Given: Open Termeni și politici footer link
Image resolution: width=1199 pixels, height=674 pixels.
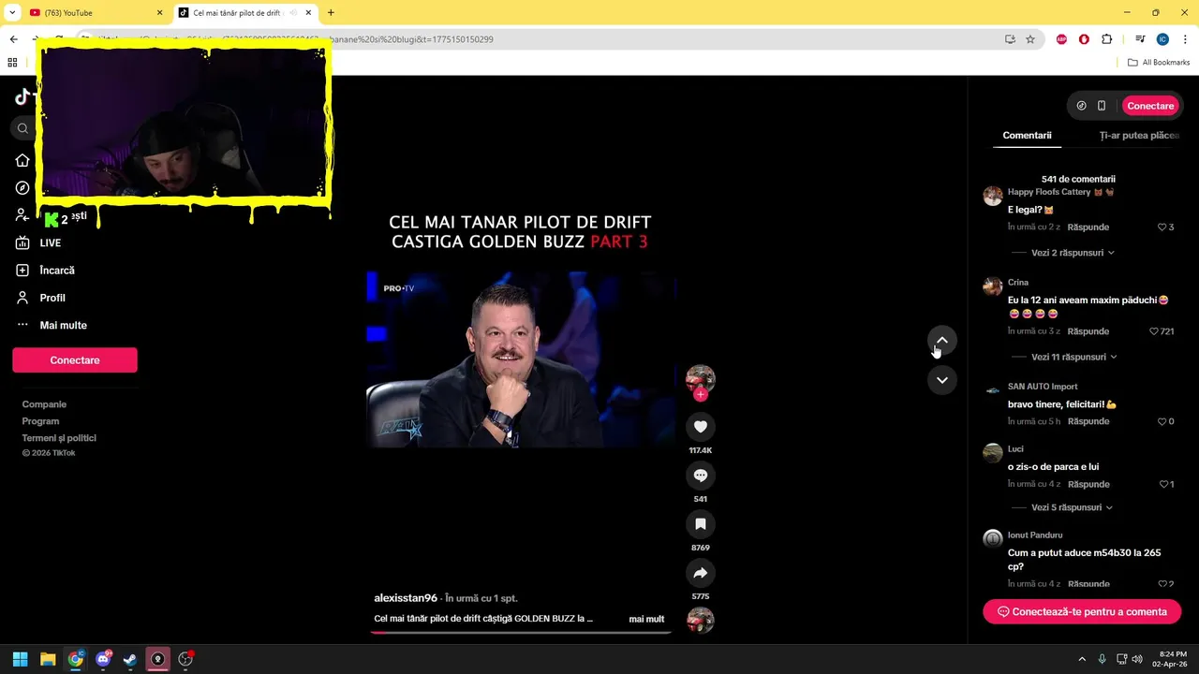Looking at the screenshot, I should [x=59, y=438].
